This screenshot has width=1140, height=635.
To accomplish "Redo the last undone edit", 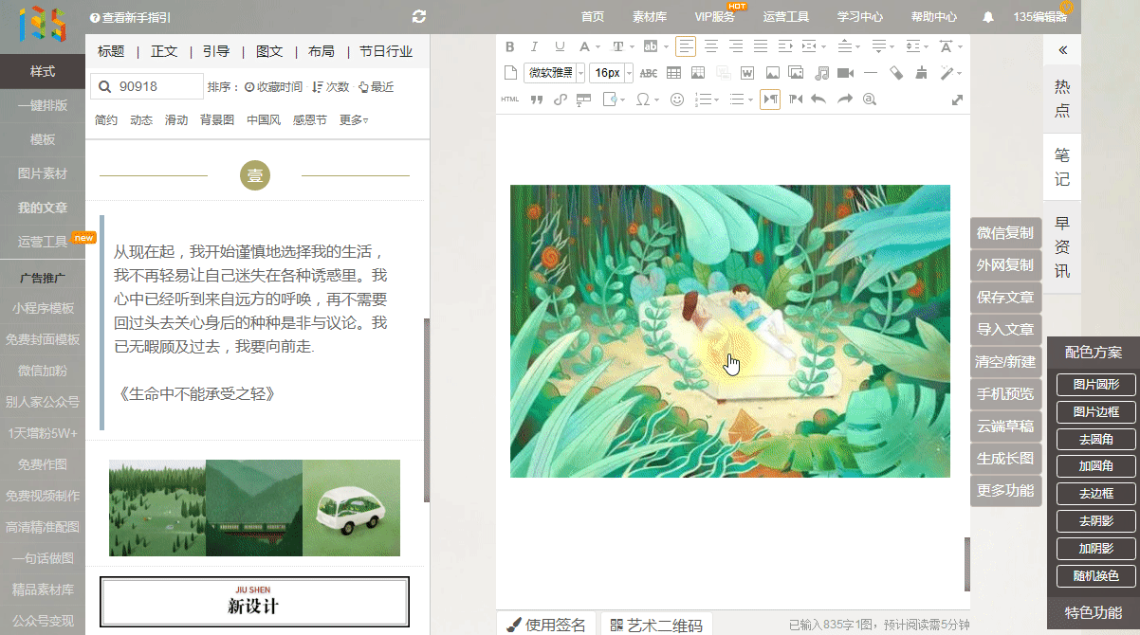I will tap(845, 100).
